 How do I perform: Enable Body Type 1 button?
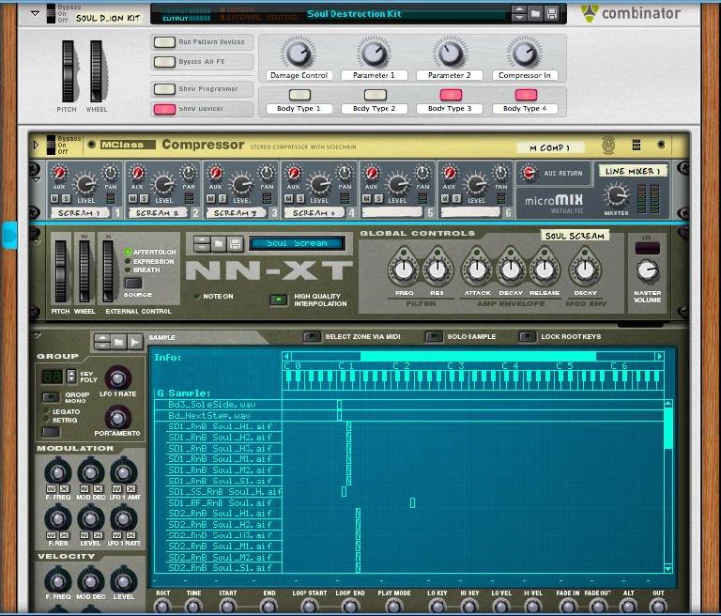click(299, 95)
